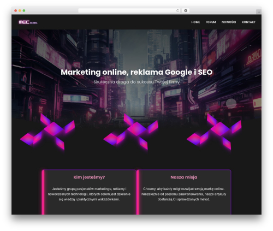Screen dimensions: 273x231
Task: Navigate to KONTAKT page
Action: pyautogui.click(x=248, y=22)
